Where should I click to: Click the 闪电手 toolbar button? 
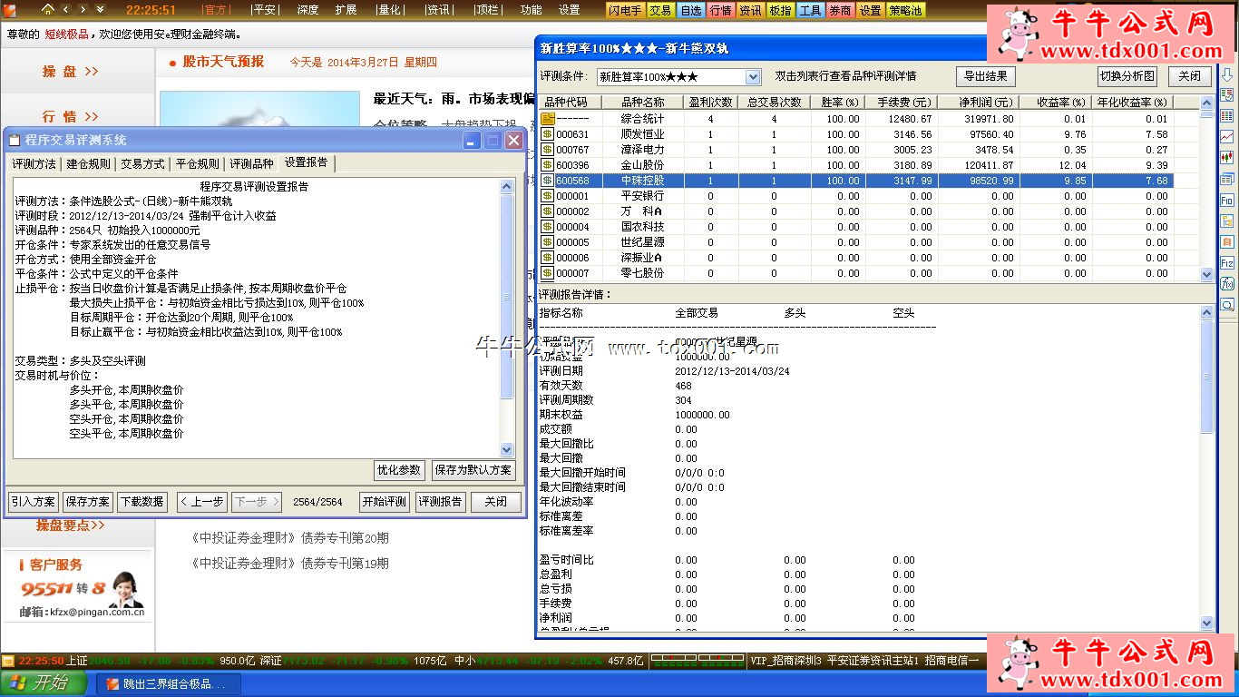[x=625, y=10]
